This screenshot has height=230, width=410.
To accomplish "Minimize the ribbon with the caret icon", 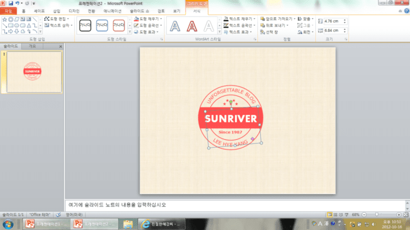I will click(400, 11).
